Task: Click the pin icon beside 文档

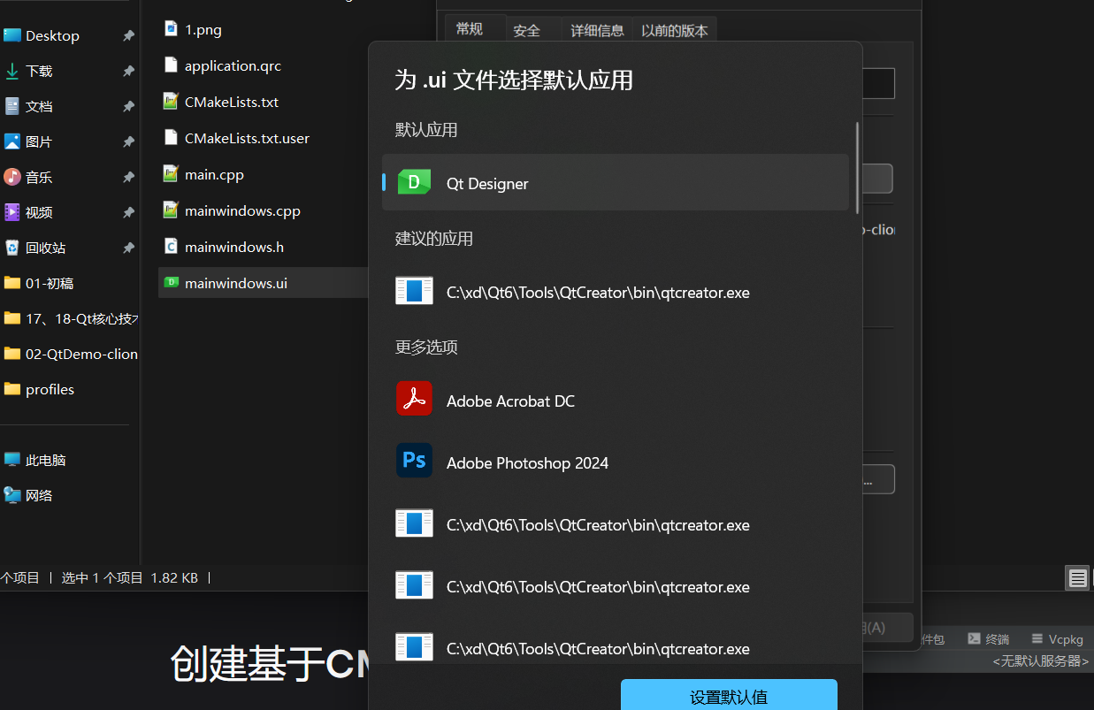Action: point(128,106)
